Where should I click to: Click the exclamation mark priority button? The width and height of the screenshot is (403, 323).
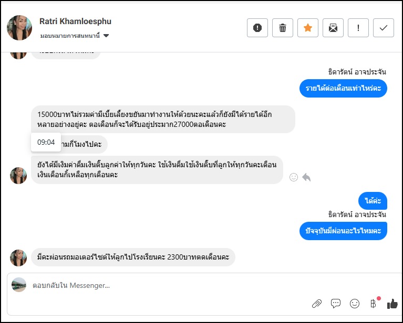[x=358, y=28]
